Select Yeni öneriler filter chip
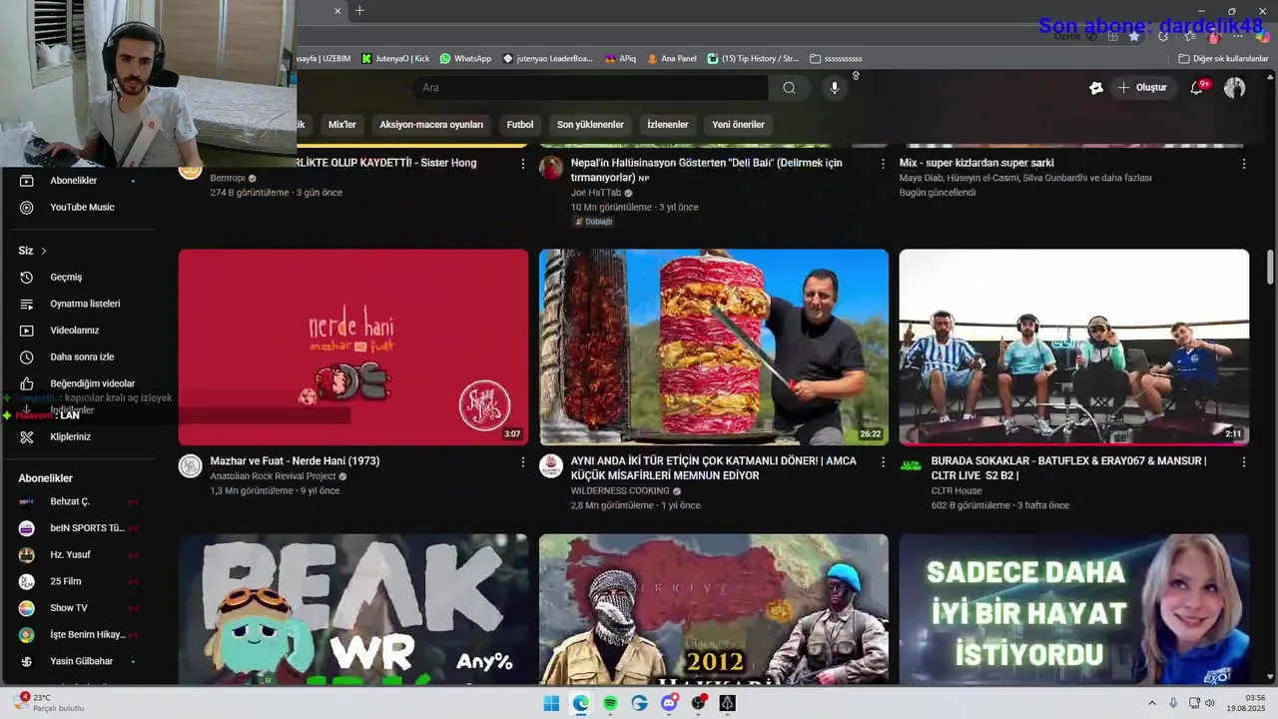The image size is (1278, 719). tap(738, 125)
